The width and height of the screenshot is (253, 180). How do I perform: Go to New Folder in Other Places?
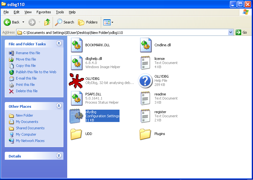click(24, 115)
